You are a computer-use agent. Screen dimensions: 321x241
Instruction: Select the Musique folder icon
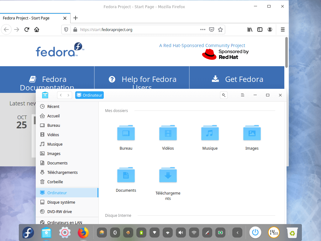click(210, 133)
